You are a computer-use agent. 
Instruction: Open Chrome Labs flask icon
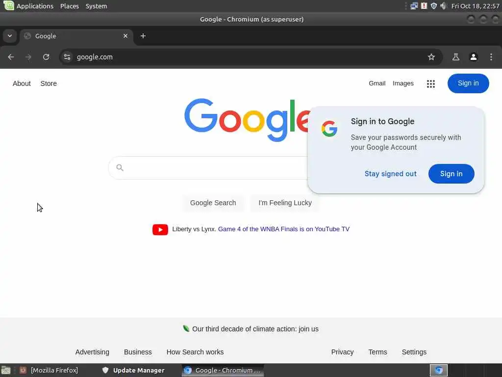[x=455, y=57]
